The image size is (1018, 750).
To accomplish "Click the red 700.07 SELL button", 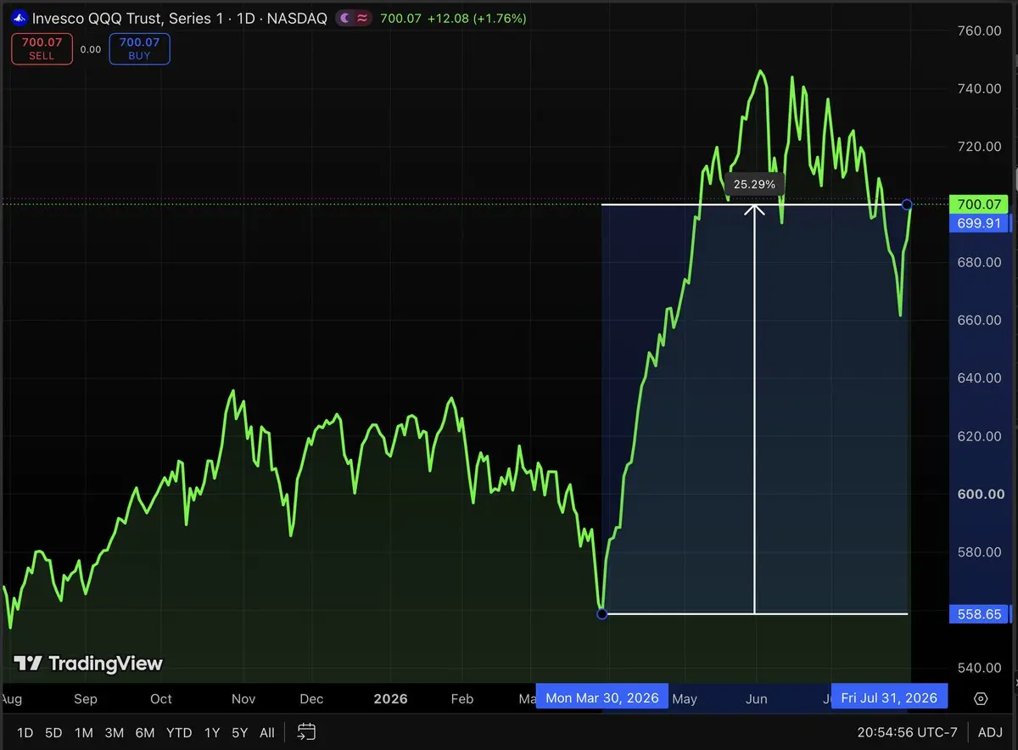I will pyautogui.click(x=41, y=49).
